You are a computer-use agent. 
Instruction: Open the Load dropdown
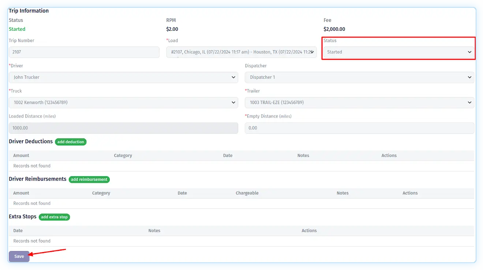(x=241, y=52)
